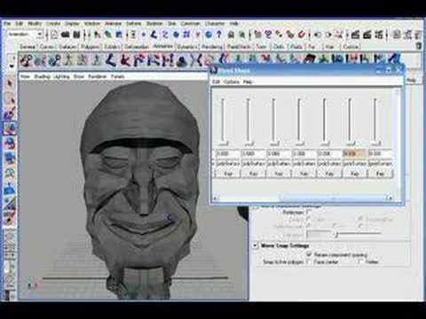
Task: Click Key button under leftmost blend slider
Action: [227, 174]
